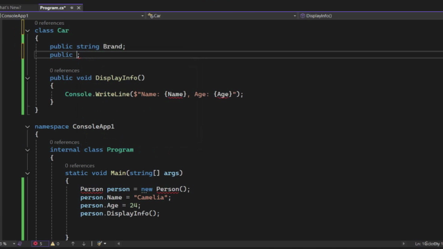Click person.DisplayInfo() call line
443x249 pixels.
pyautogui.click(x=120, y=214)
